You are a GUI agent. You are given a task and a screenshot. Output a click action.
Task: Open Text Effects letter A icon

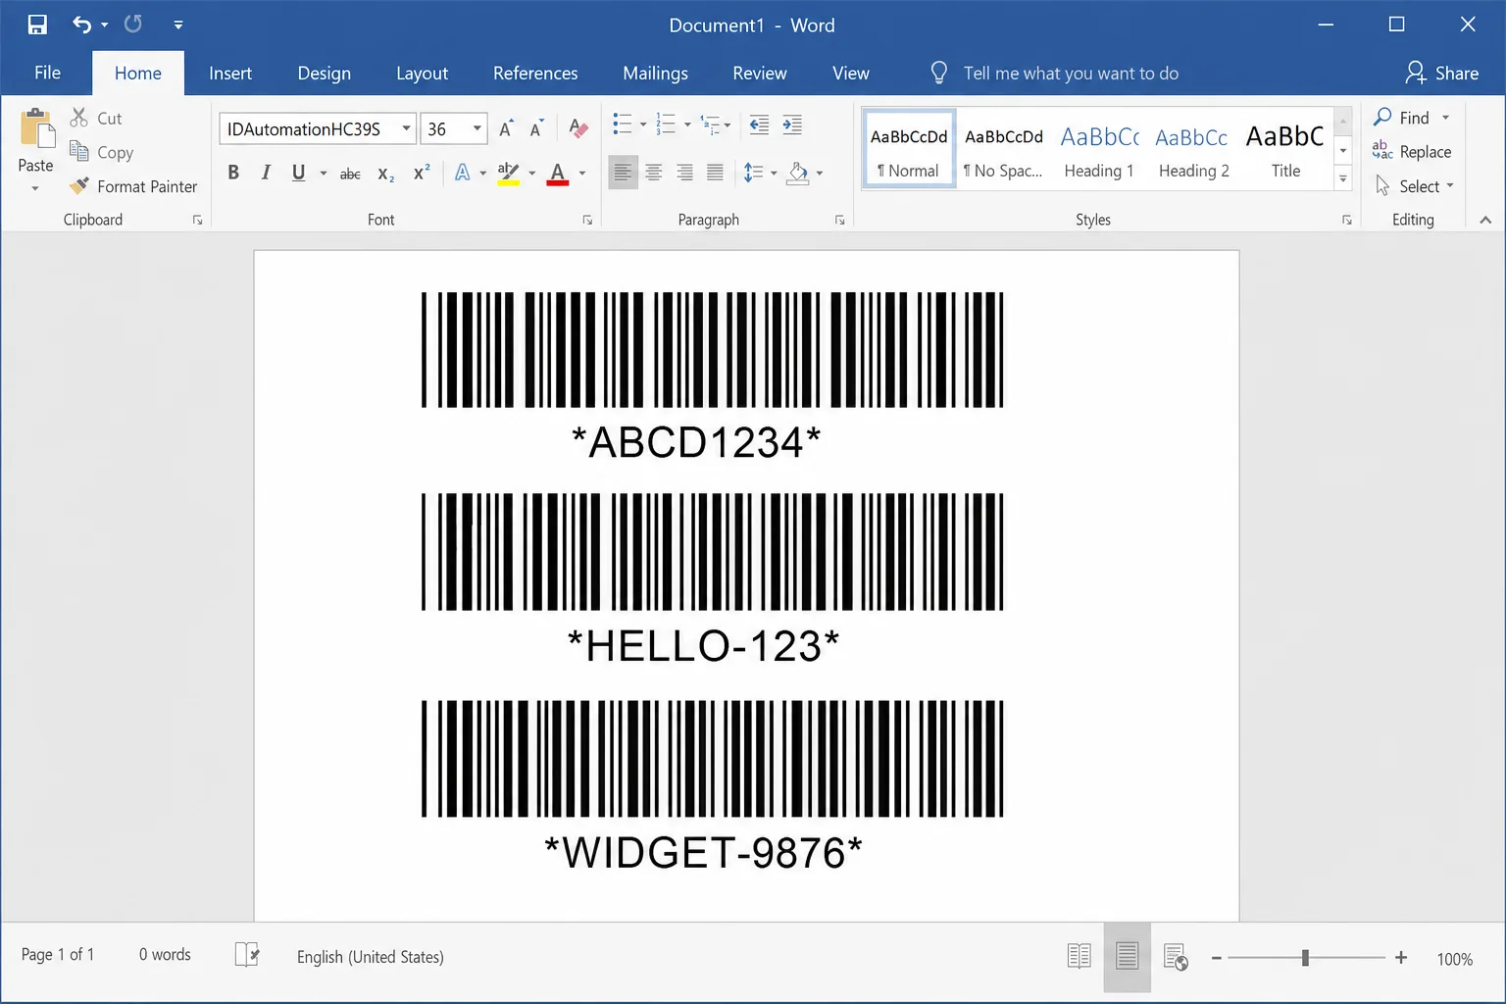click(x=463, y=174)
